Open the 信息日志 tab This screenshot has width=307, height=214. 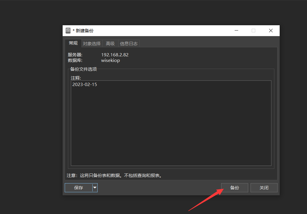[x=129, y=43]
